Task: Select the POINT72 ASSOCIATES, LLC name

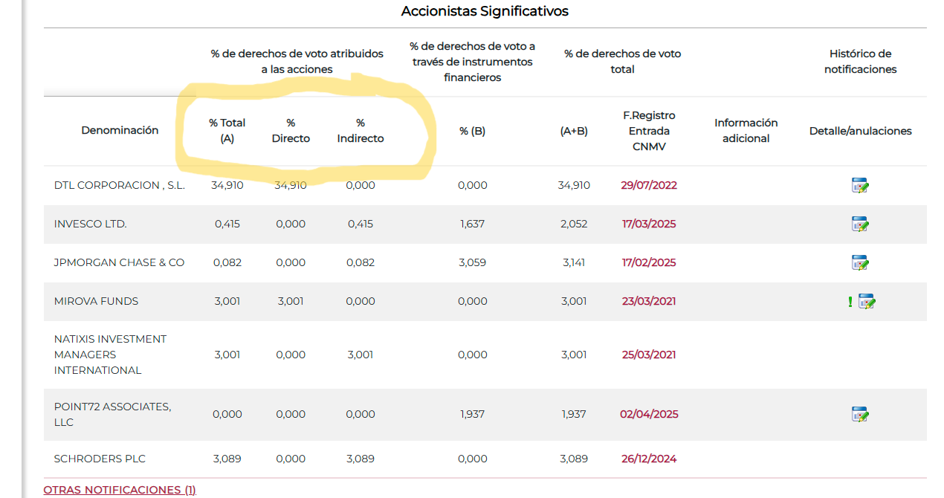Action: coord(112,414)
